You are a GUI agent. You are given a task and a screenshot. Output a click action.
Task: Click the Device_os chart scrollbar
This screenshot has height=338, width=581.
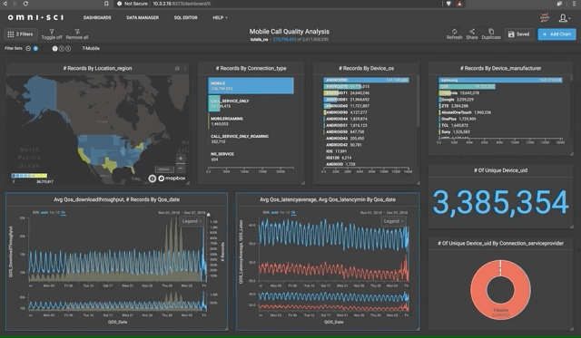[x=418, y=101]
